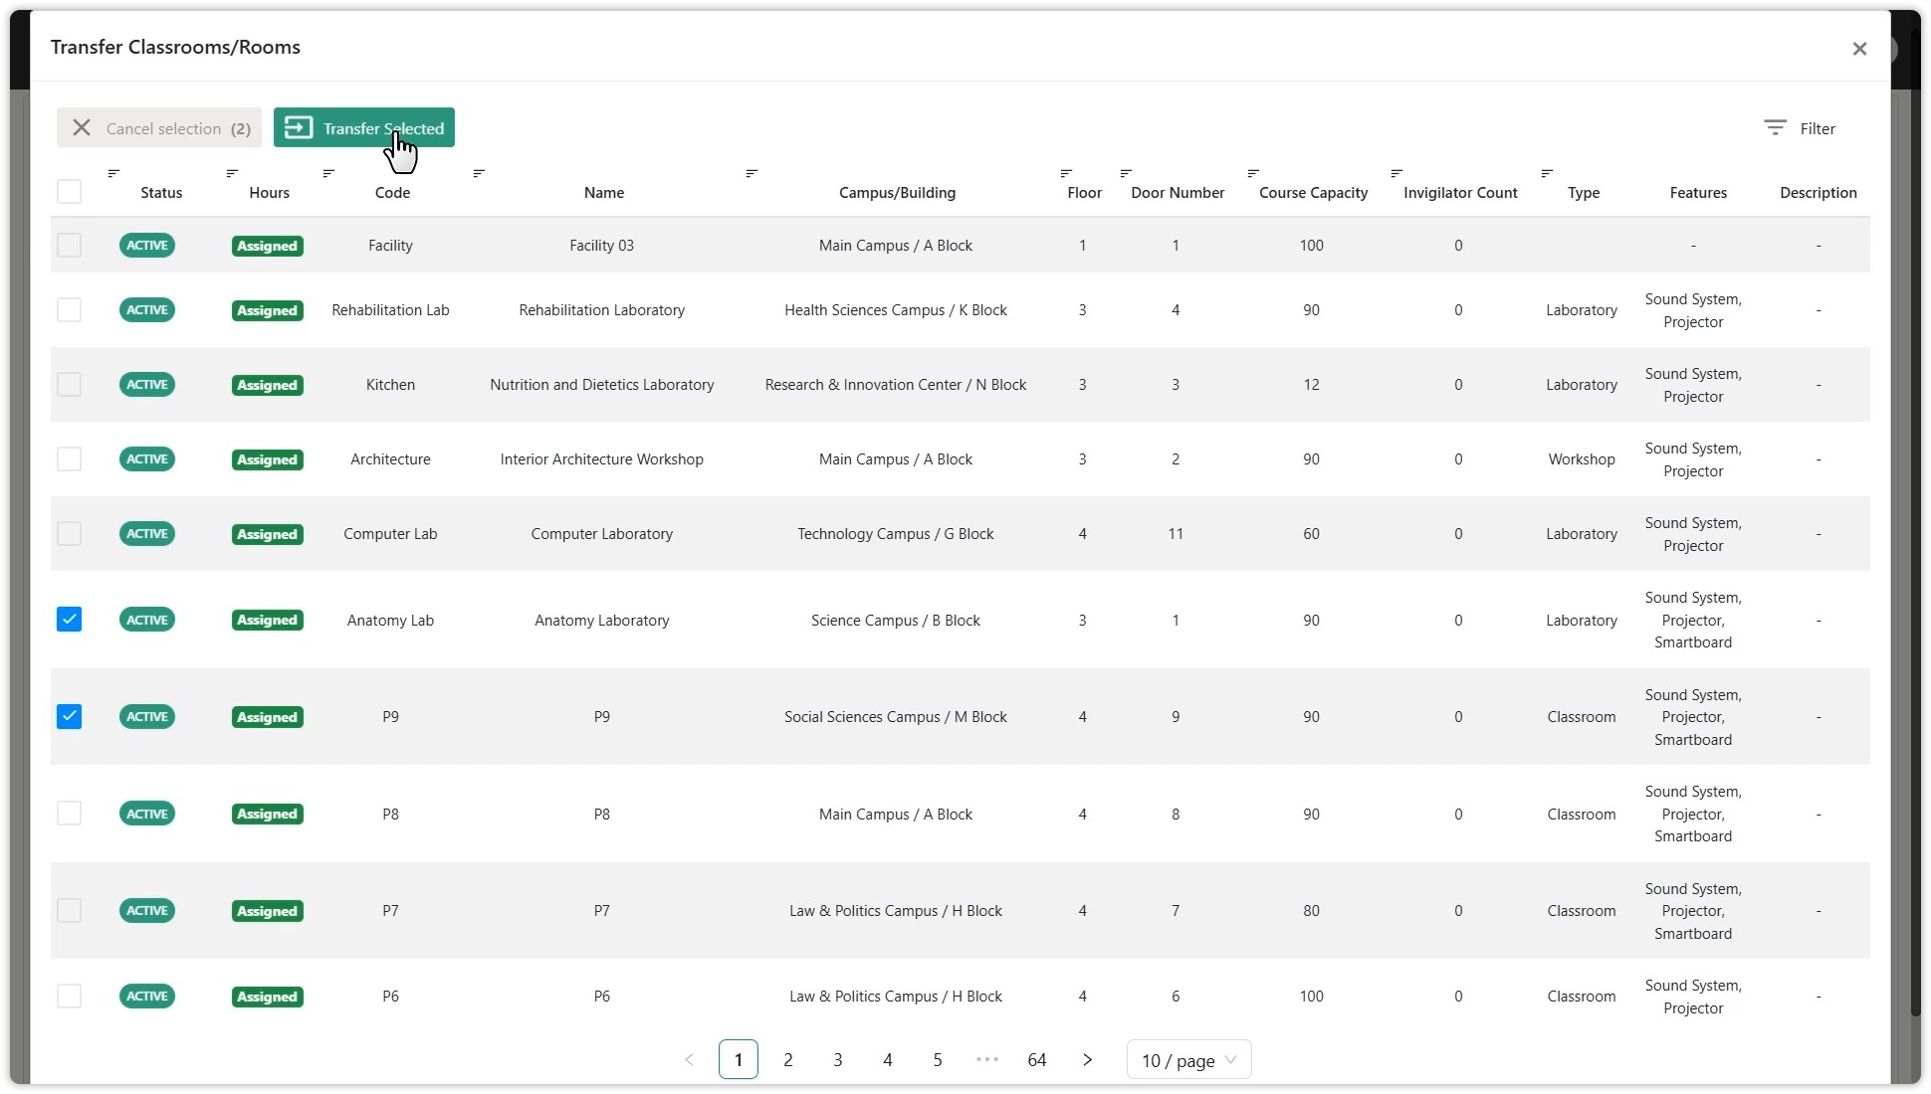The height and width of the screenshot is (1094, 1931).
Task: Click the Filter icon at top right
Action: click(1775, 128)
